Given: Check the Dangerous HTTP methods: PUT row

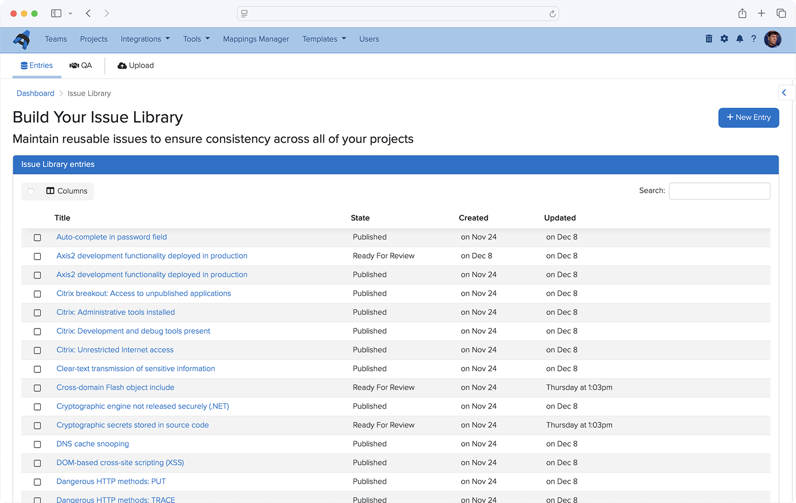Looking at the screenshot, I should tap(38, 482).
